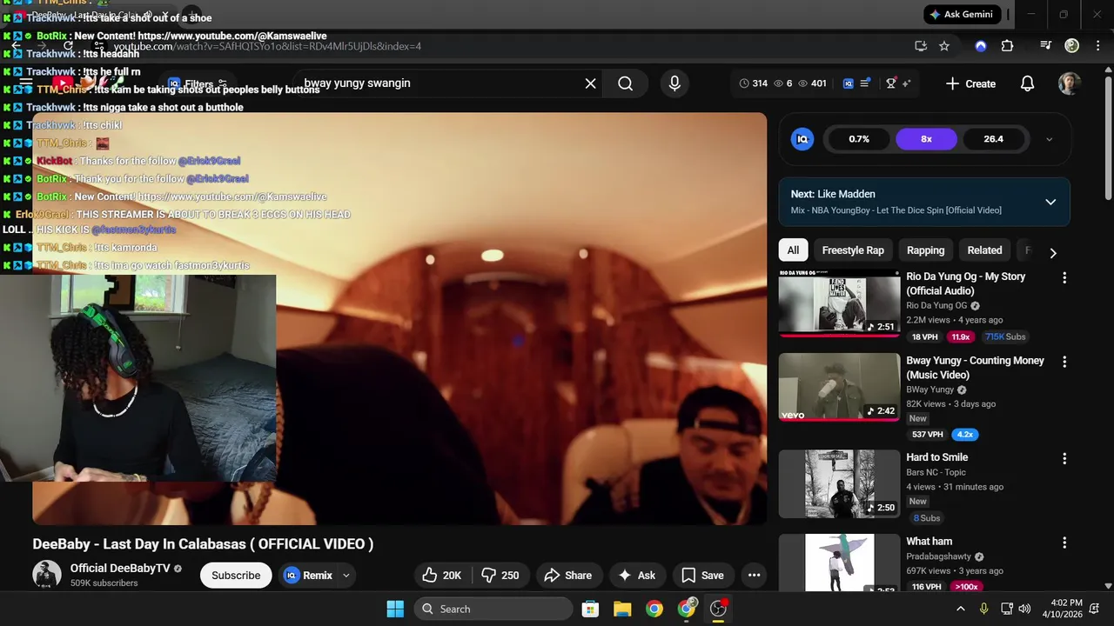Open Bway Yungy Counting Money thumbnail
This screenshot has height=626, width=1114.
point(839,387)
